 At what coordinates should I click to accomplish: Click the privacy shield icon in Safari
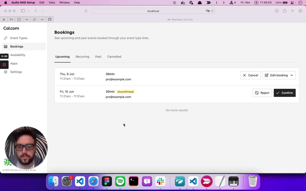tap(86, 11)
